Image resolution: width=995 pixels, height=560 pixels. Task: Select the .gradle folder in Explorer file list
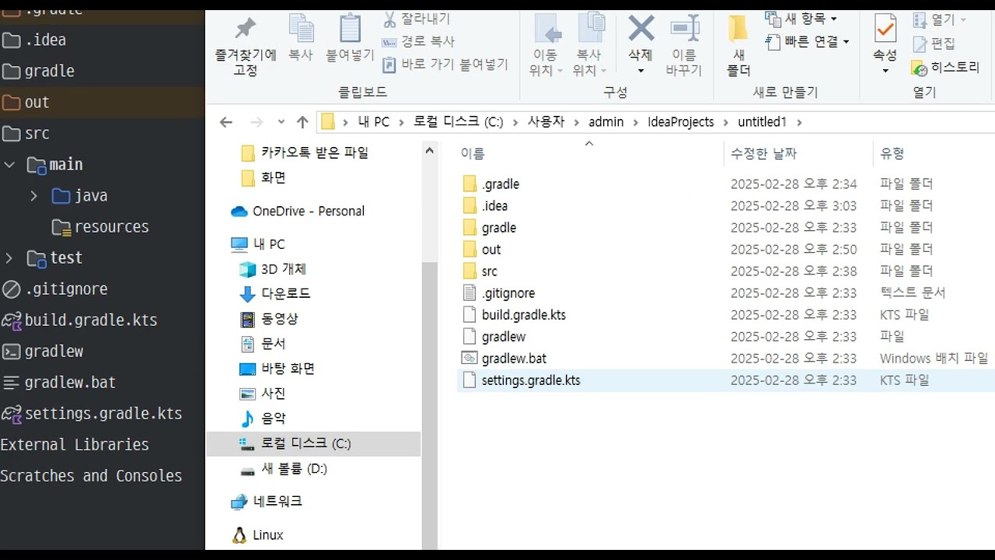[500, 184]
